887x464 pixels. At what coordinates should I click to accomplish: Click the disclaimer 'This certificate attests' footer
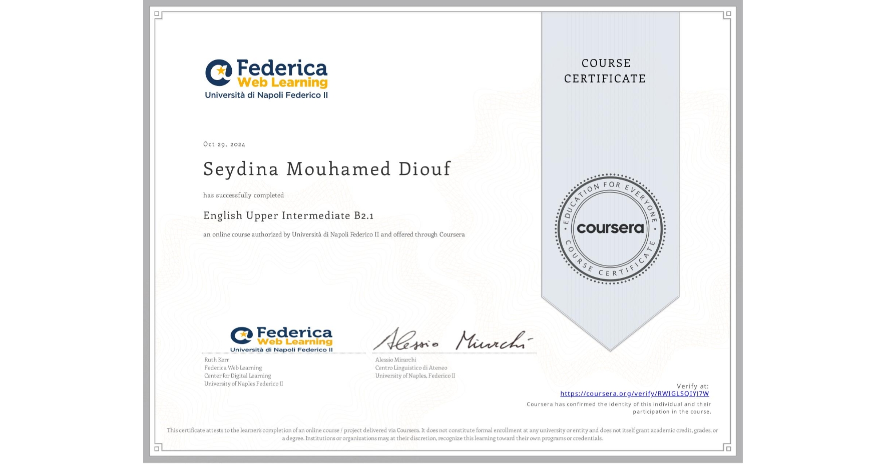pos(442,434)
